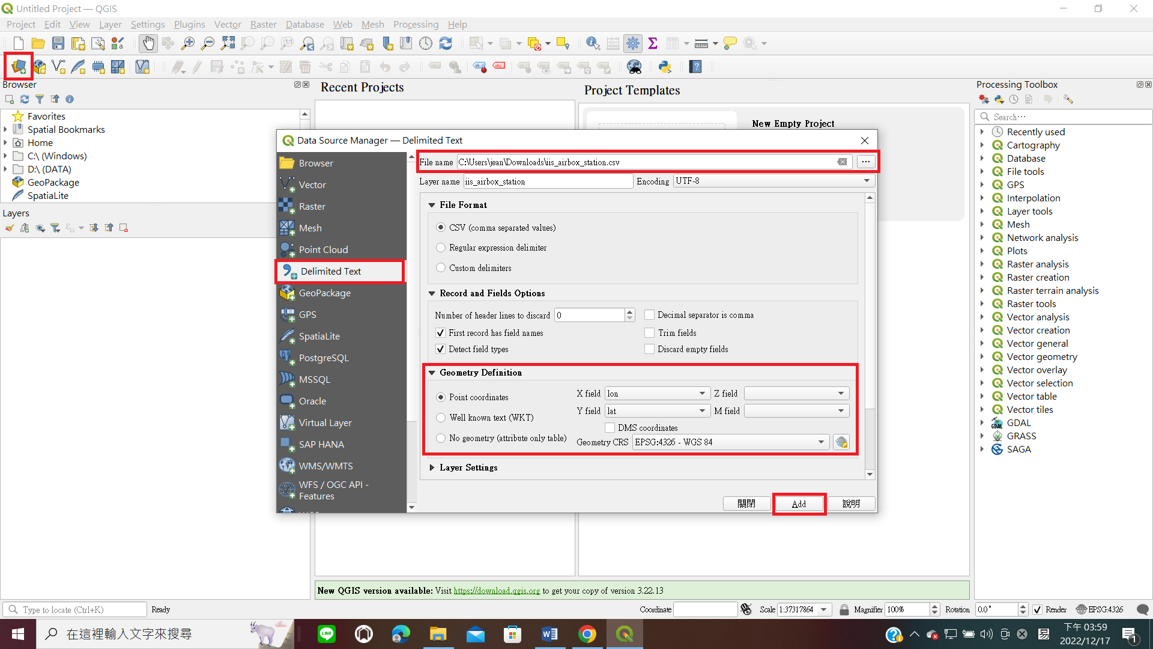Click the Identify Features tool icon
Image resolution: width=1153 pixels, height=649 pixels.
[592, 43]
